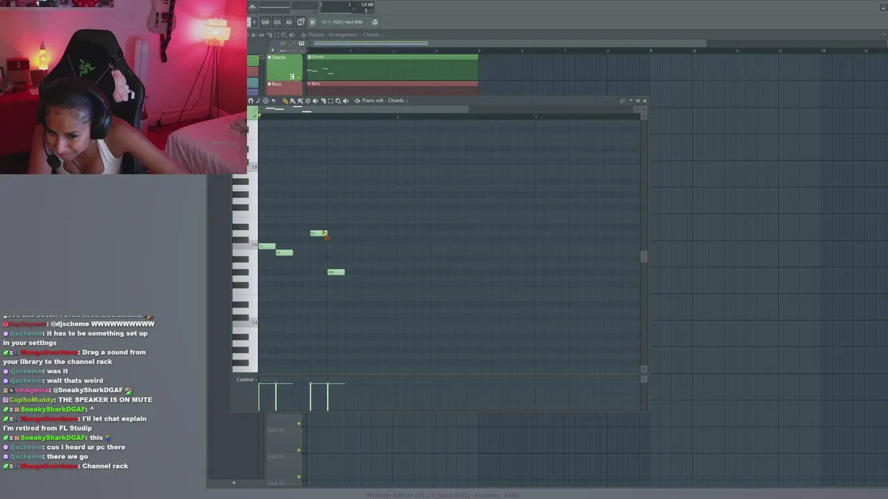The image size is (888, 499).
Task: Click bar 3 on the Piano roll ruler
Action: tap(536, 116)
